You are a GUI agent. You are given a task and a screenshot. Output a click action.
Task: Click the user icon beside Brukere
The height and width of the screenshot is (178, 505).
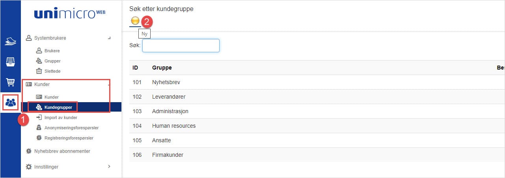(39, 51)
